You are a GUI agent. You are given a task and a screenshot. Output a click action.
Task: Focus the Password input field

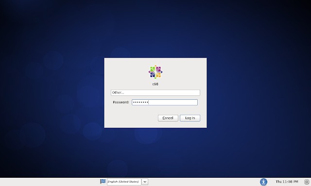pyautogui.click(x=165, y=102)
